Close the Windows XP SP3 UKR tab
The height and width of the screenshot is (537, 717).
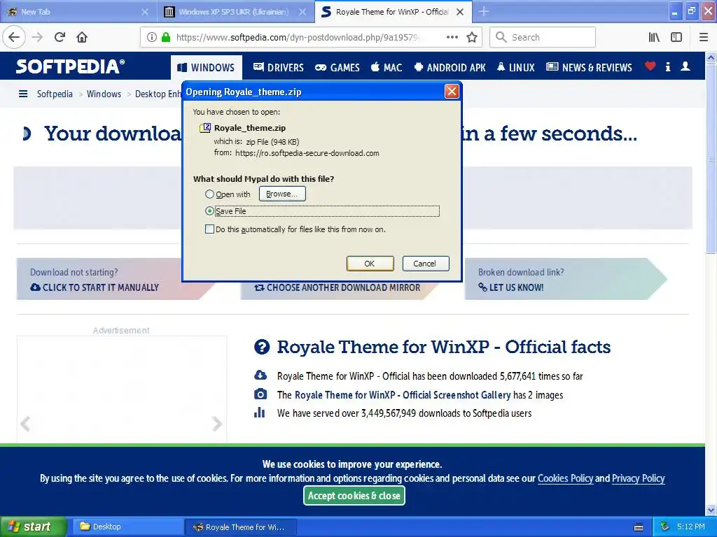(302, 12)
